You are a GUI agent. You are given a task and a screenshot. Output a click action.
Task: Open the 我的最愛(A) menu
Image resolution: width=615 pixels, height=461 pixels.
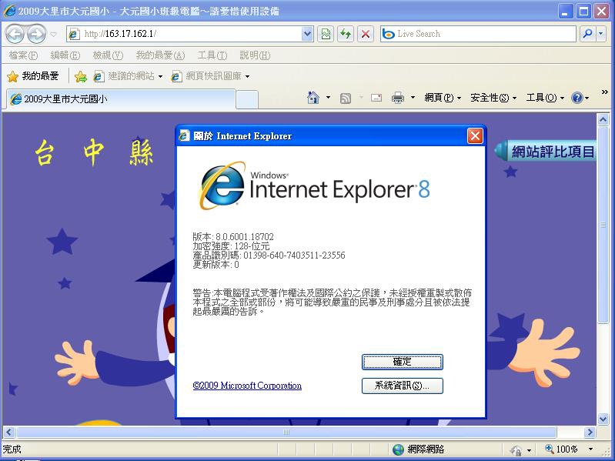point(160,55)
